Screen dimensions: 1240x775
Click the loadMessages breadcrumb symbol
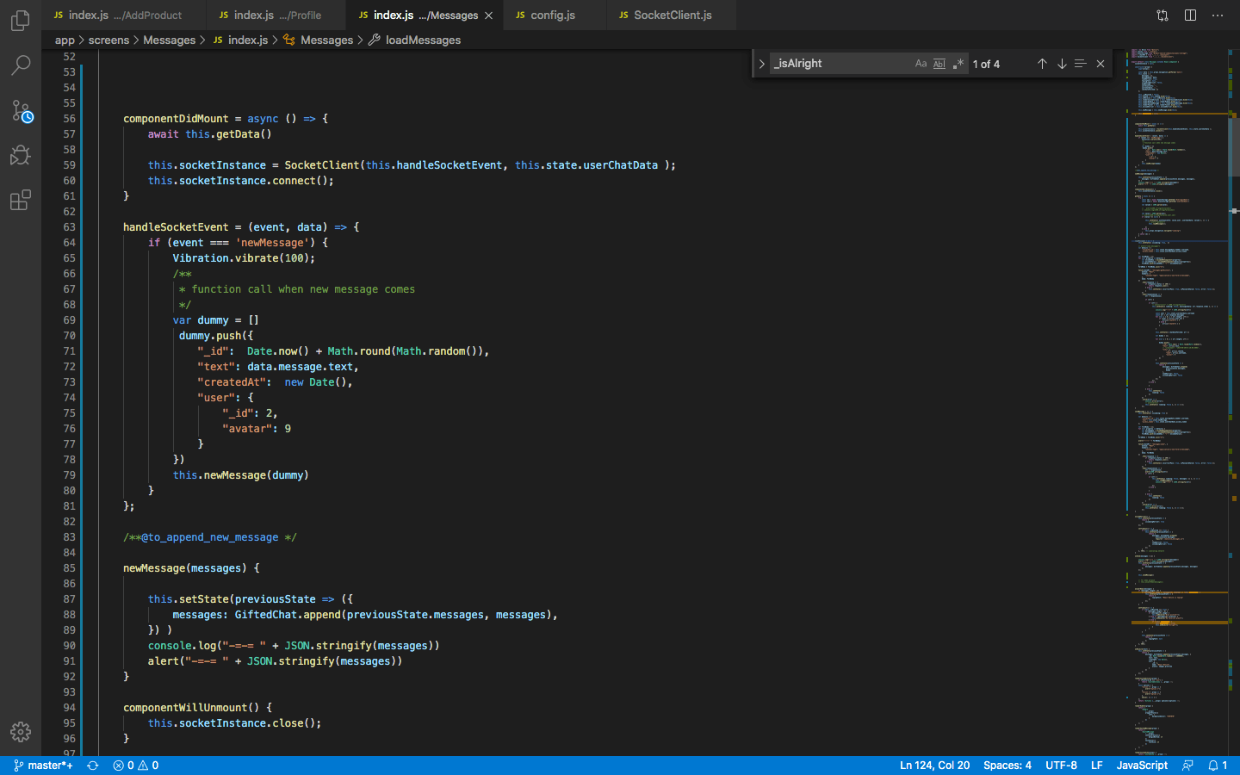click(414, 40)
